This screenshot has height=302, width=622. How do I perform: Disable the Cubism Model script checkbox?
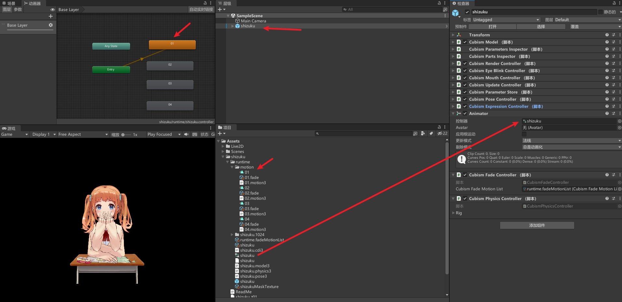[x=465, y=42]
